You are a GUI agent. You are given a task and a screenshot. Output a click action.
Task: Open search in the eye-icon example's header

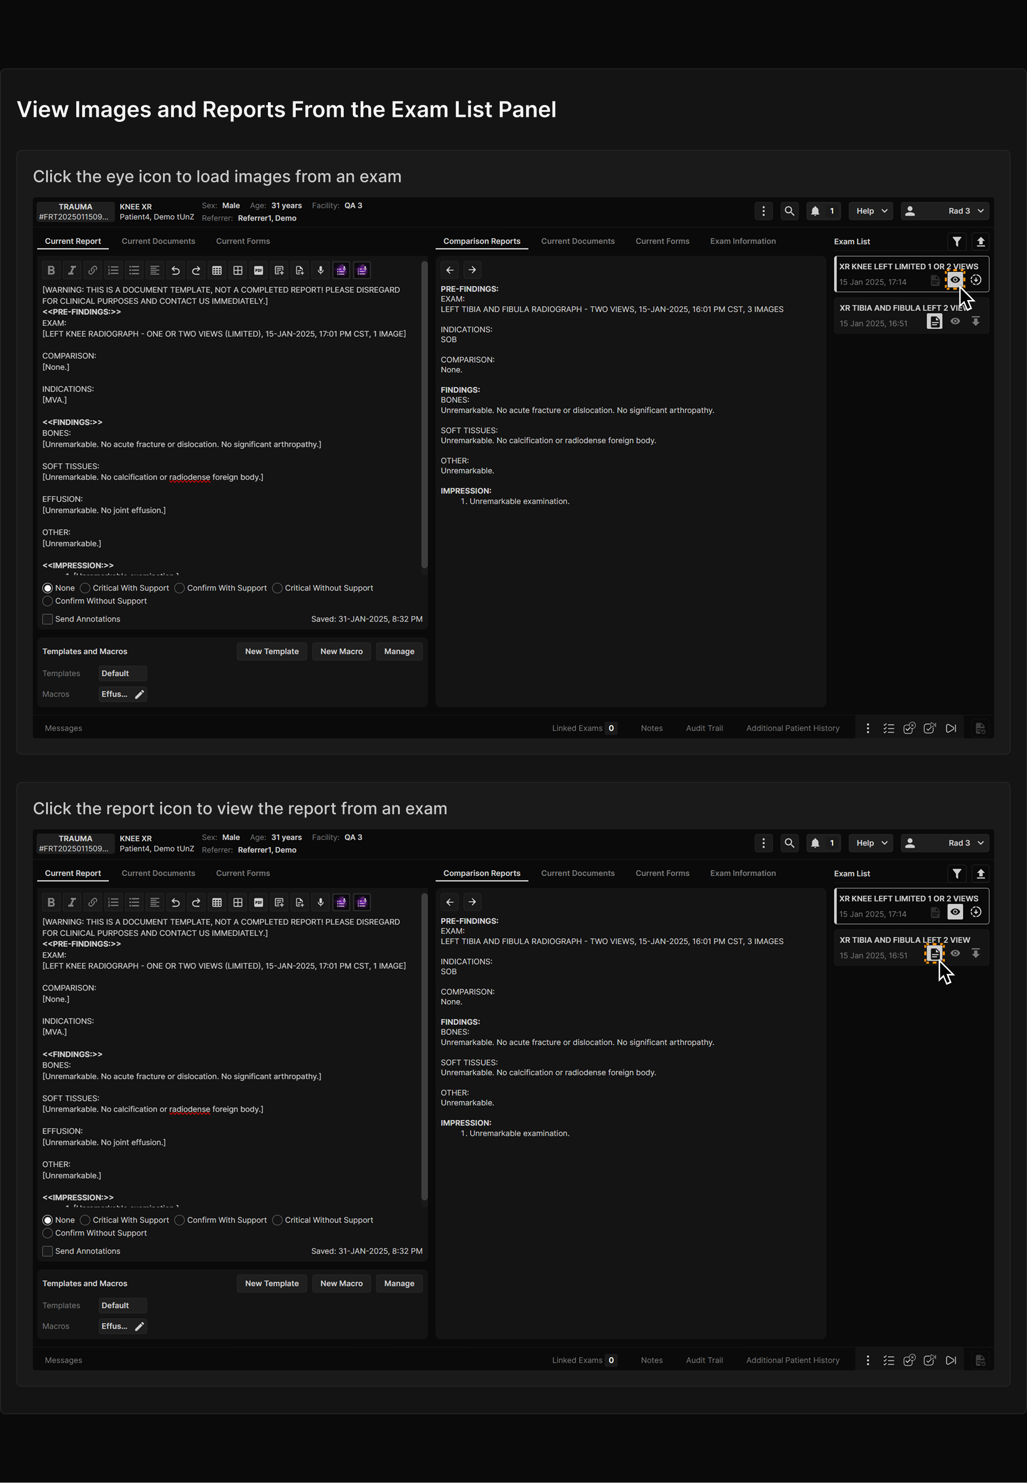pyautogui.click(x=790, y=211)
